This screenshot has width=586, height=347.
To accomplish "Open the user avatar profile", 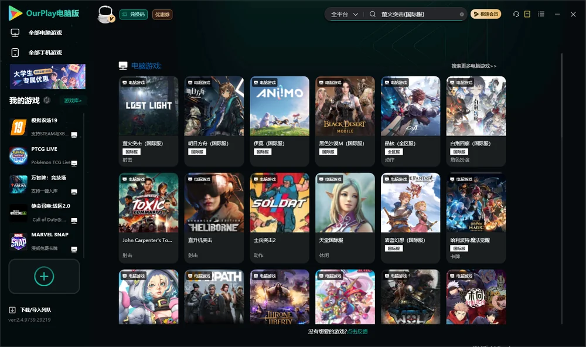I will (105, 14).
